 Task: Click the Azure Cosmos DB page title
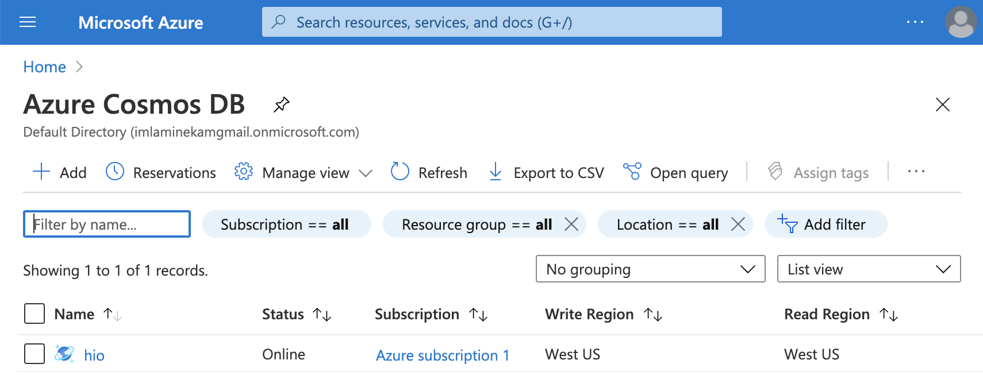click(134, 104)
